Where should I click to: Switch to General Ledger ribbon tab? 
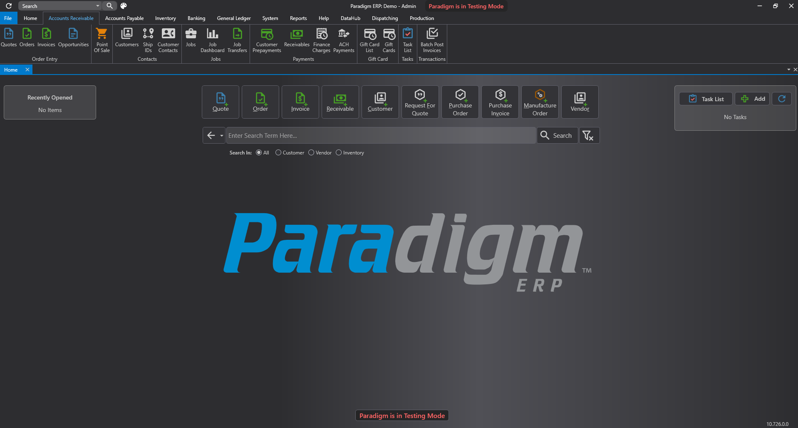(x=234, y=18)
